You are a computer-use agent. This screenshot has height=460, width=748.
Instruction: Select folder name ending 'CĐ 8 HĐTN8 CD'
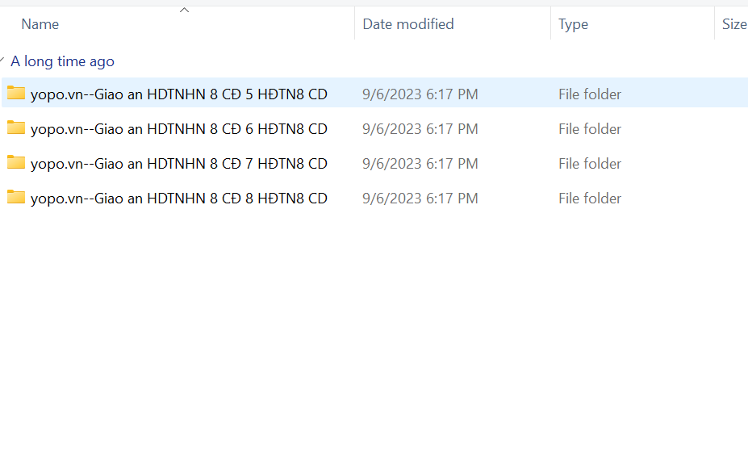pyautogui.click(x=179, y=199)
